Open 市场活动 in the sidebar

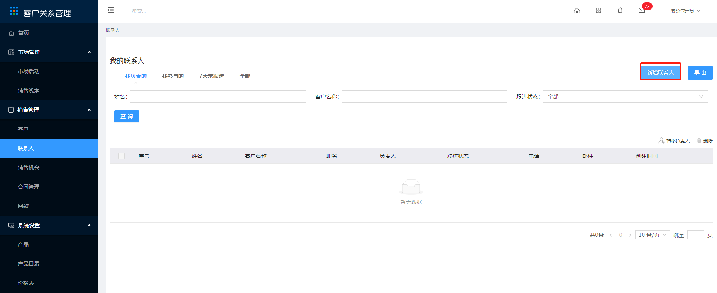[49, 71]
